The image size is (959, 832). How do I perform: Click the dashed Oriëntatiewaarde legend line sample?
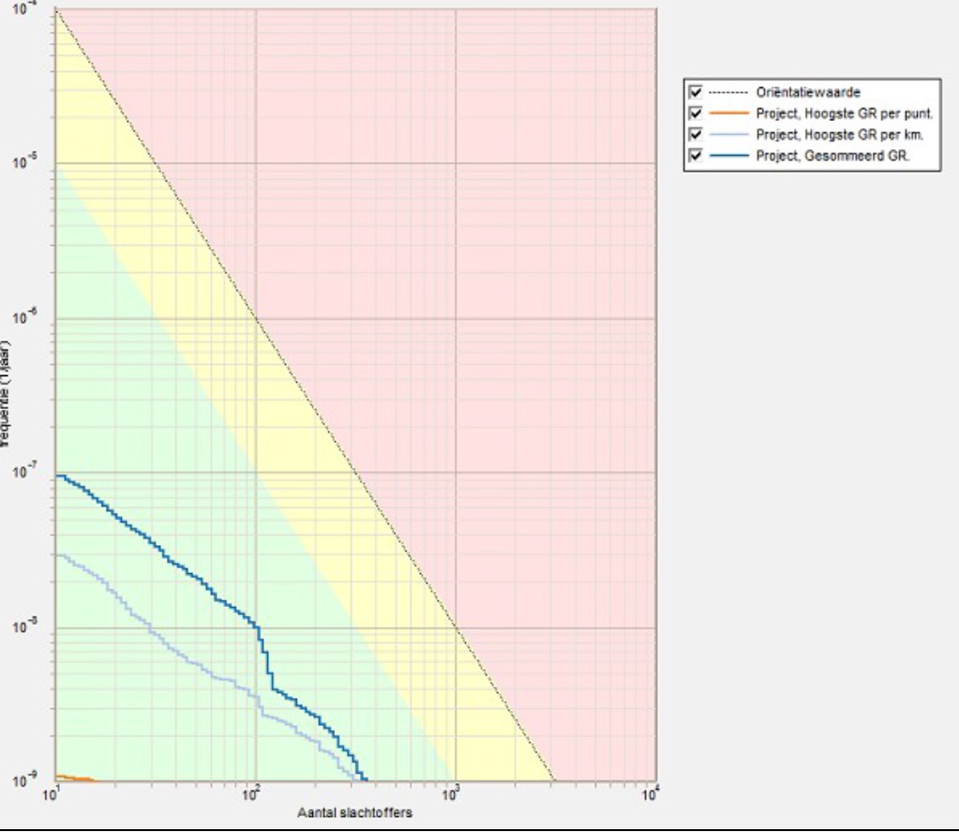(727, 93)
